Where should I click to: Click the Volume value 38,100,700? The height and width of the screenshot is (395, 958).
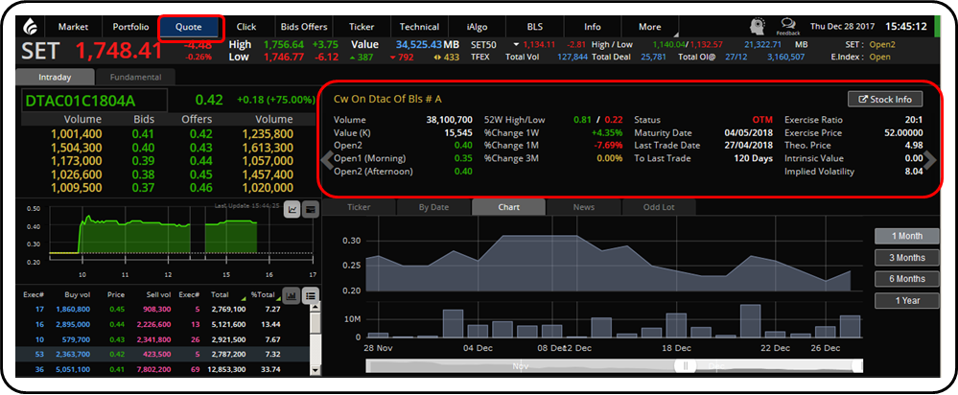pos(449,120)
